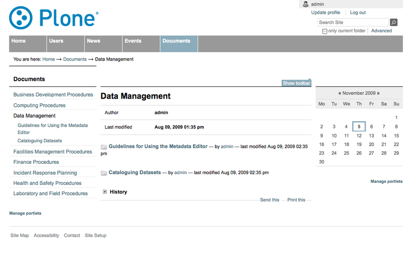
Task: Select day 5 in the calendar
Action: tap(359, 126)
